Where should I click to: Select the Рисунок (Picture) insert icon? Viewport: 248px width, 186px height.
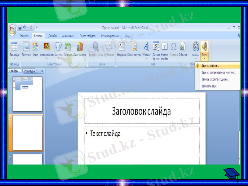tap(27, 47)
